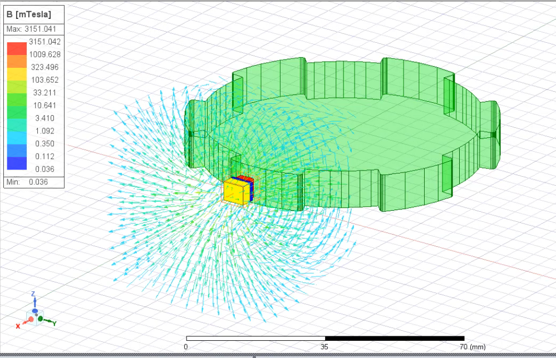
Task: Click the Min: 0.036 readout
Action: pos(27,182)
